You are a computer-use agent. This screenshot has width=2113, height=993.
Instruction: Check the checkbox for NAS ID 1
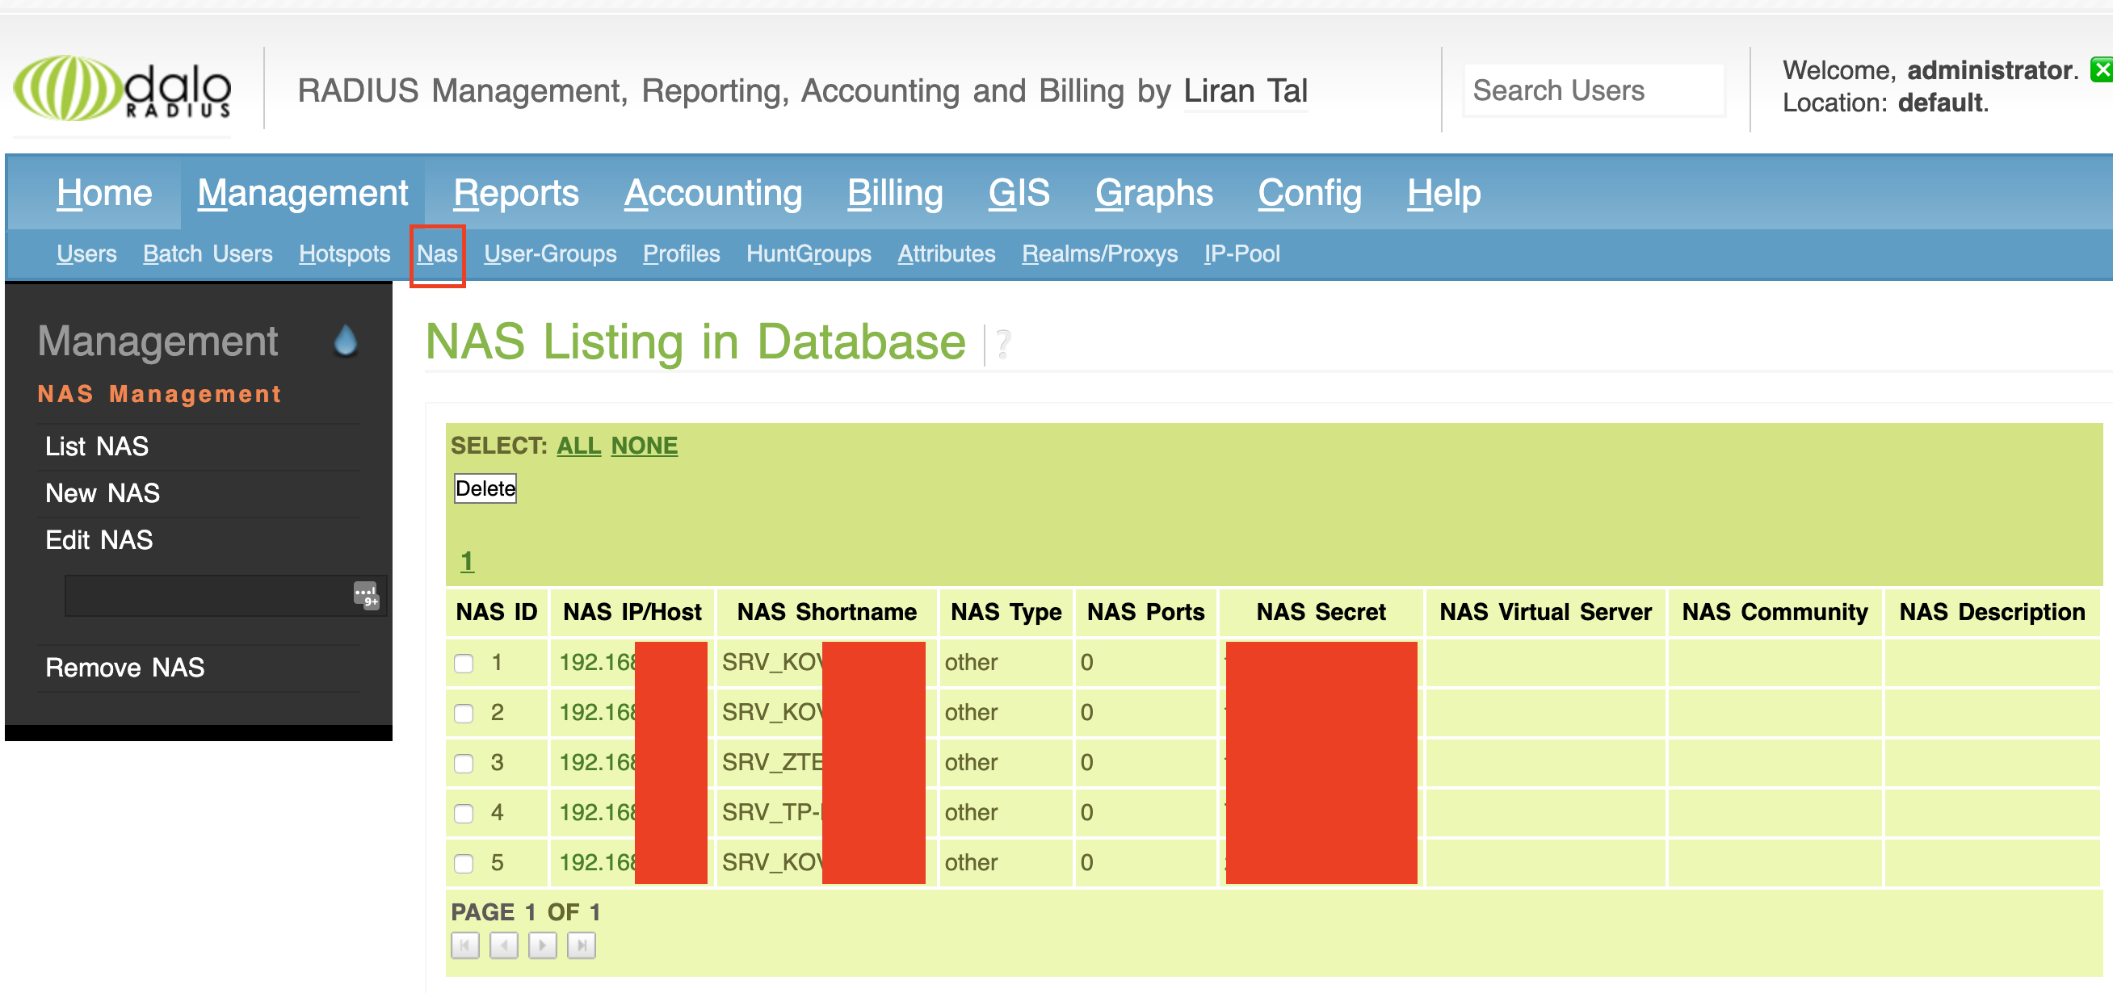point(464,663)
